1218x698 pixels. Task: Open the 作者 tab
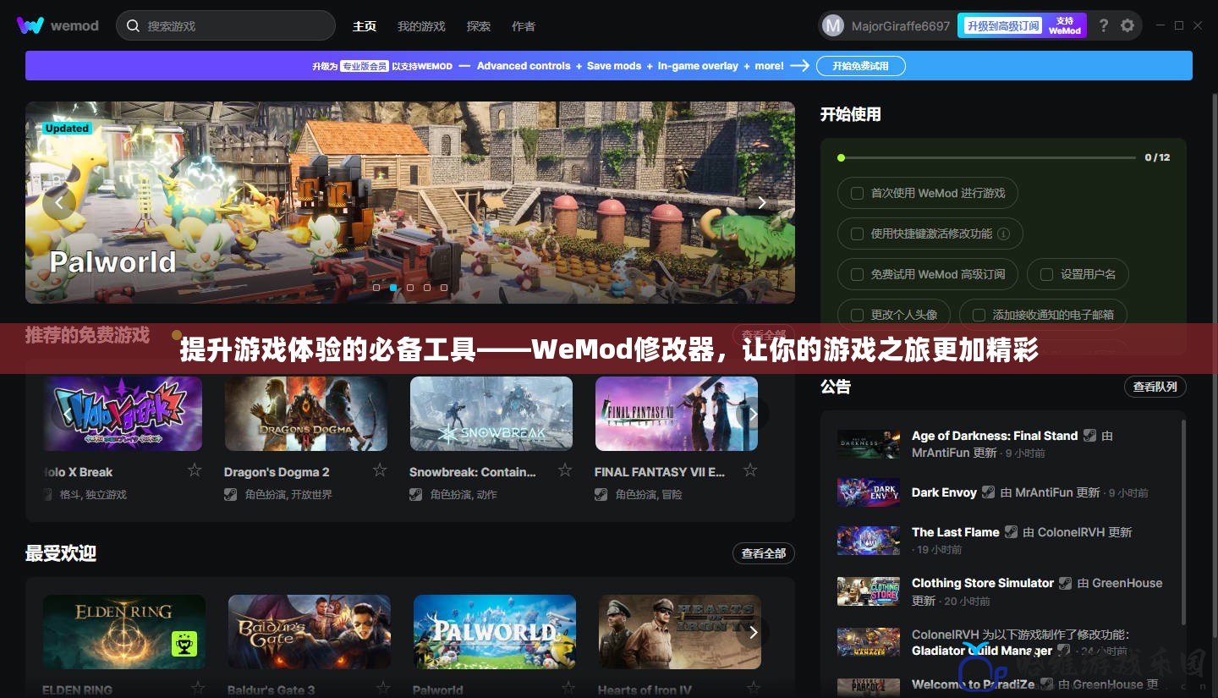(x=524, y=26)
